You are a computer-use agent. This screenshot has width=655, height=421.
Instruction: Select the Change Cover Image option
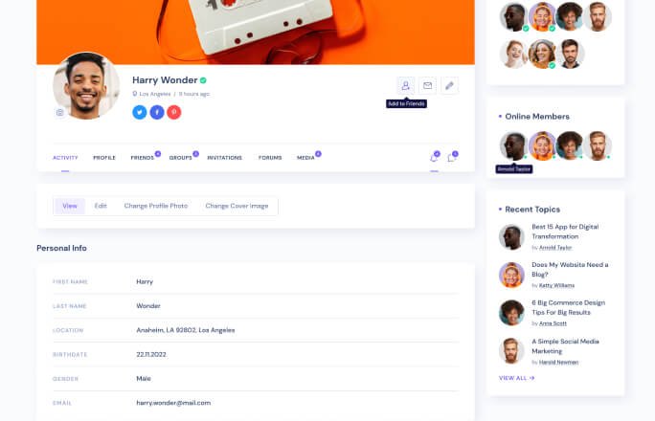click(237, 206)
